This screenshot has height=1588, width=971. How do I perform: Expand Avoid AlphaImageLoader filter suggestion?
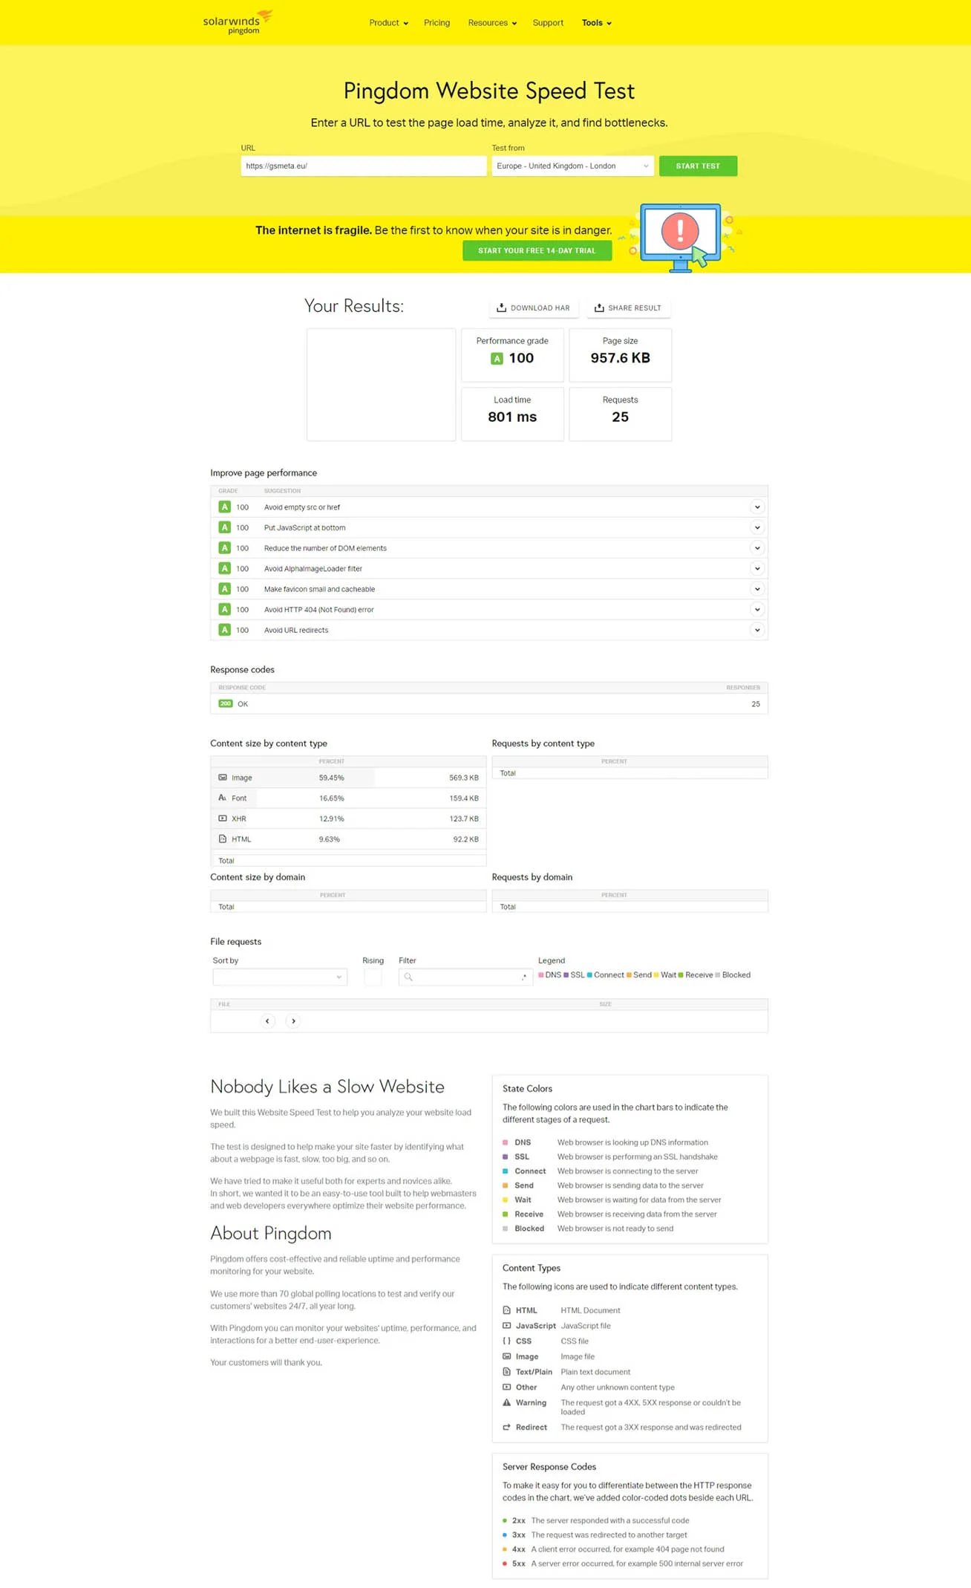[x=757, y=569]
